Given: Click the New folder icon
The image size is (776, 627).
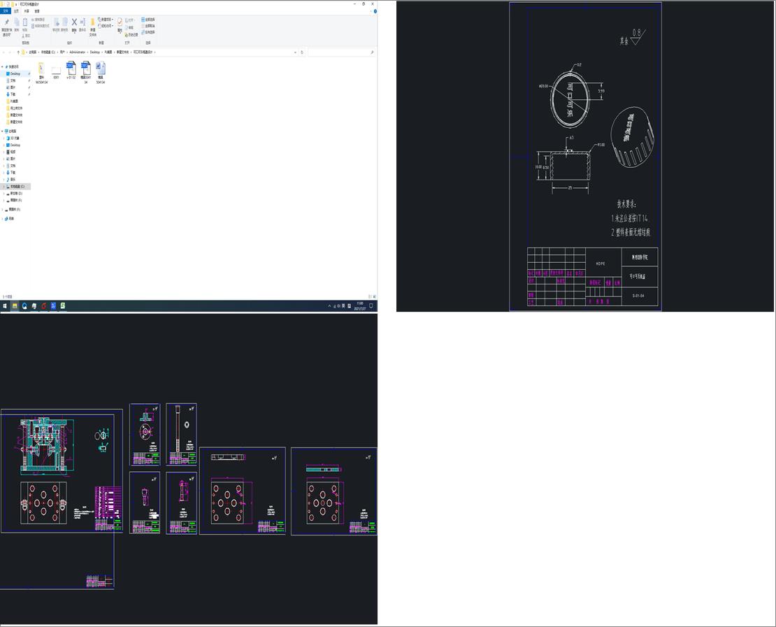Looking at the screenshot, I should point(92,27).
